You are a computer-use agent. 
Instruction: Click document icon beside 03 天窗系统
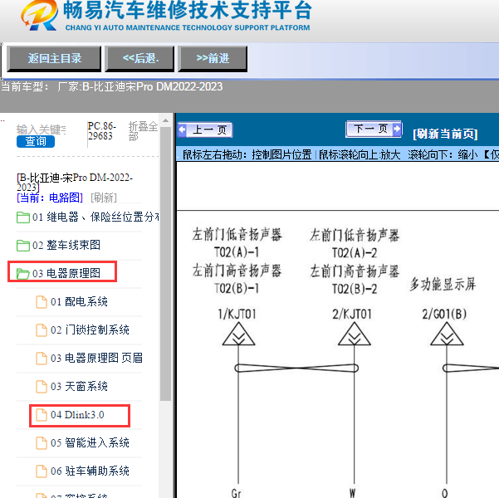tap(42, 387)
